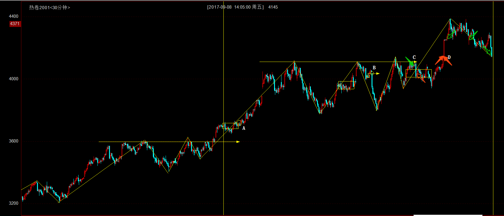Select the annotation label D on chart
This screenshot has width=504, height=216.
(x=449, y=57)
